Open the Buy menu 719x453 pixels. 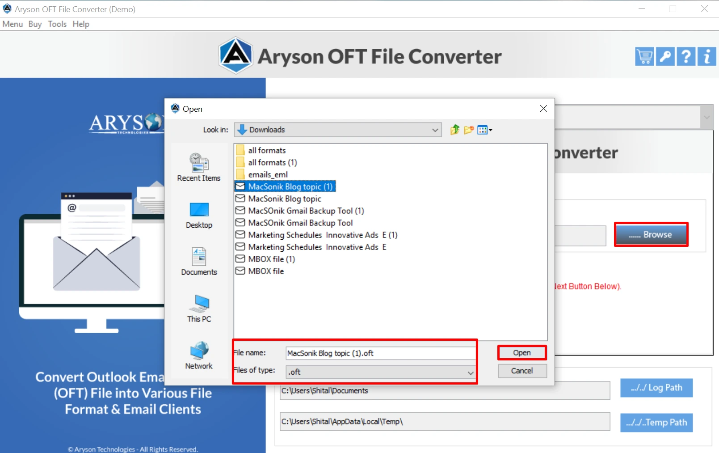35,24
